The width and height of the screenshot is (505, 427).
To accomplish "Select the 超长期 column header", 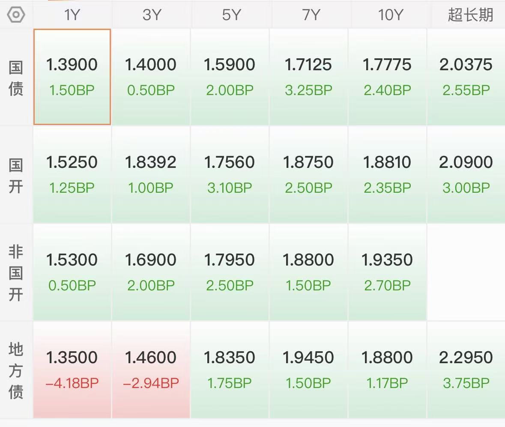I will click(x=470, y=15).
